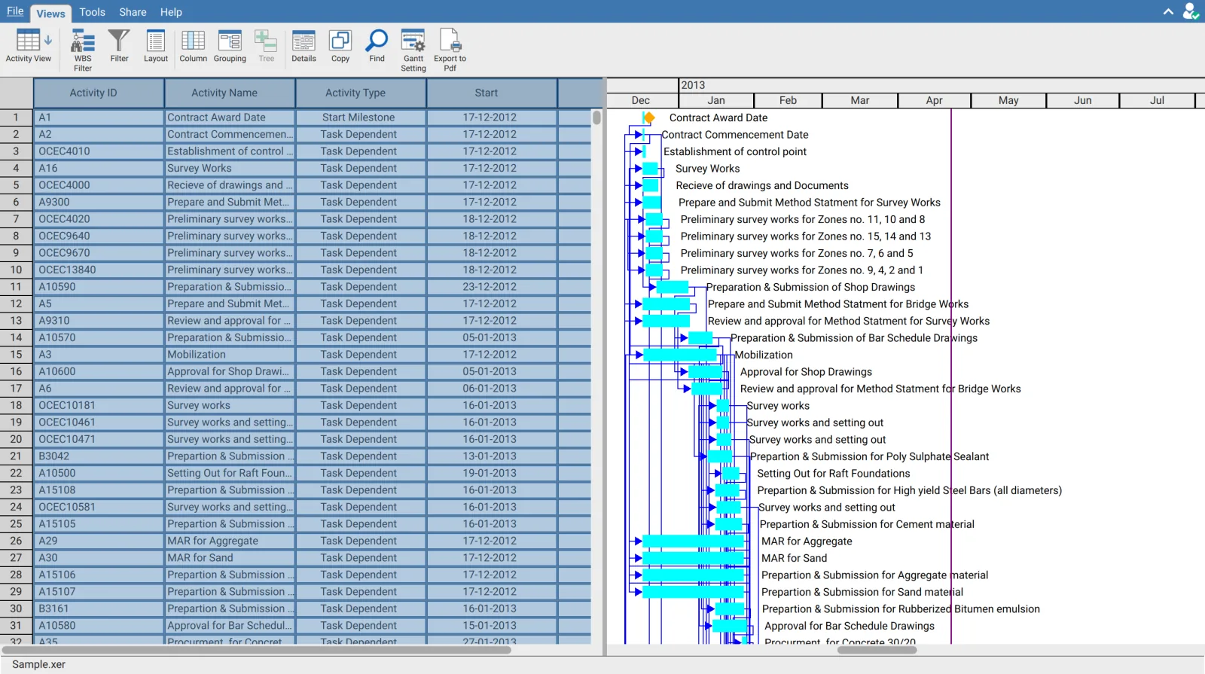Click the Activity Type column header

(x=361, y=93)
